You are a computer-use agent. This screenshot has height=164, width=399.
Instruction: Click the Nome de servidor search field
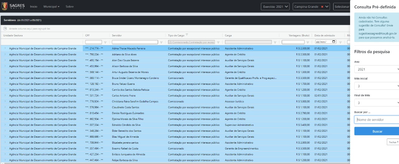pos(377,120)
